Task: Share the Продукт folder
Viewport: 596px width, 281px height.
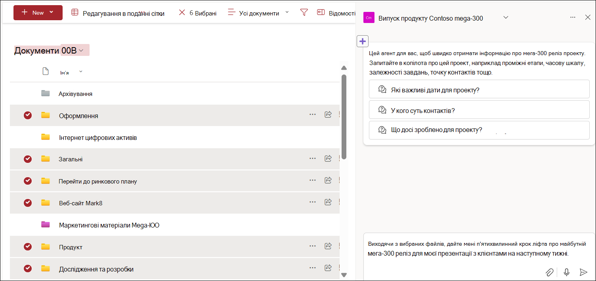Action: point(328,246)
